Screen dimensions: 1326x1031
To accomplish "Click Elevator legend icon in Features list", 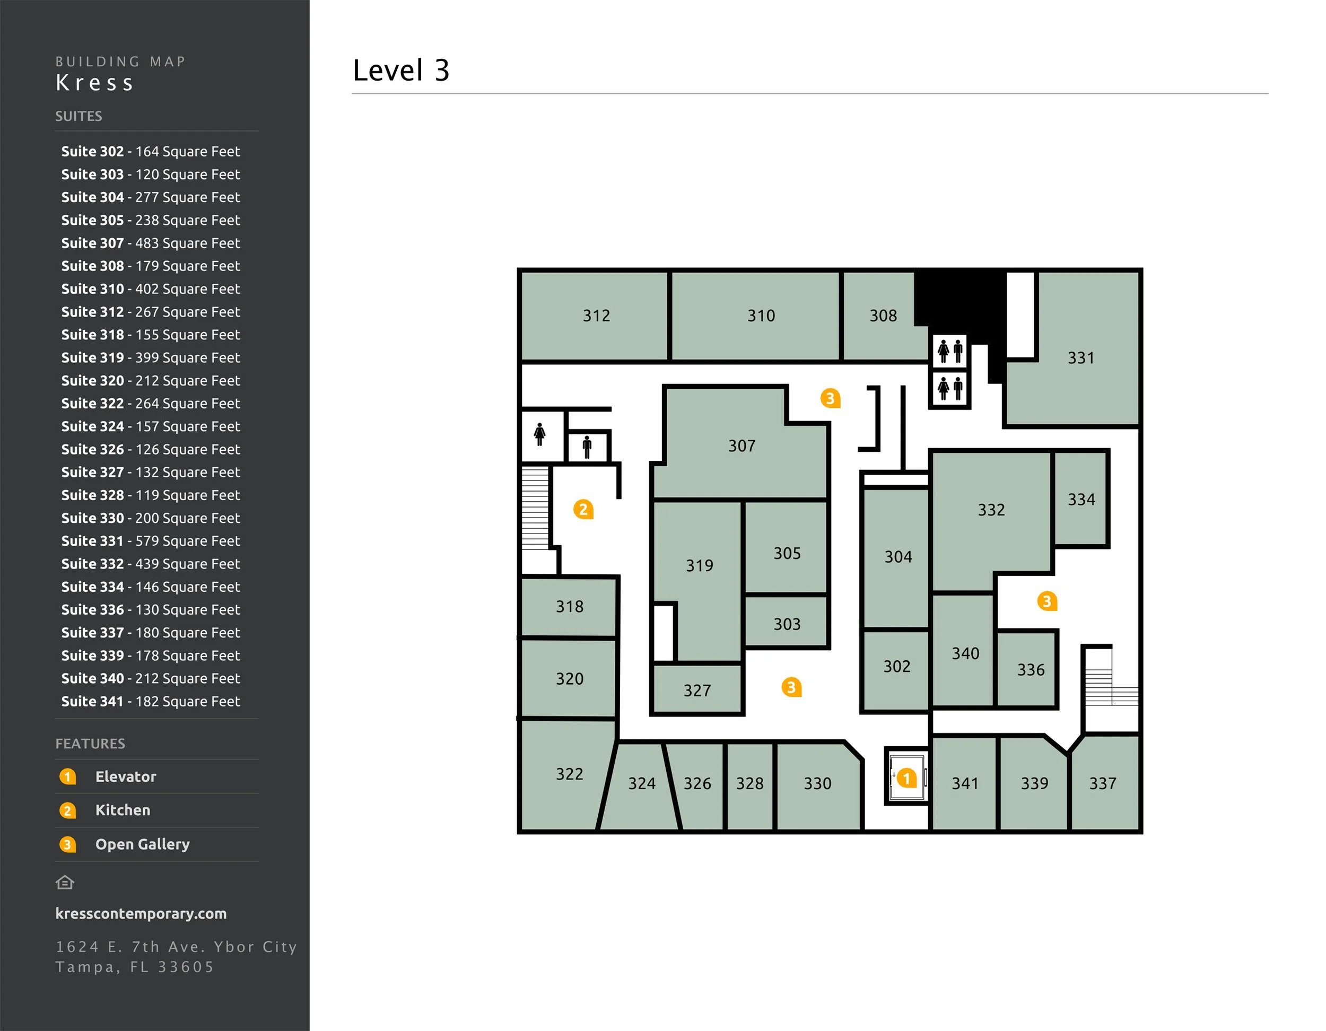I will pyautogui.click(x=67, y=776).
